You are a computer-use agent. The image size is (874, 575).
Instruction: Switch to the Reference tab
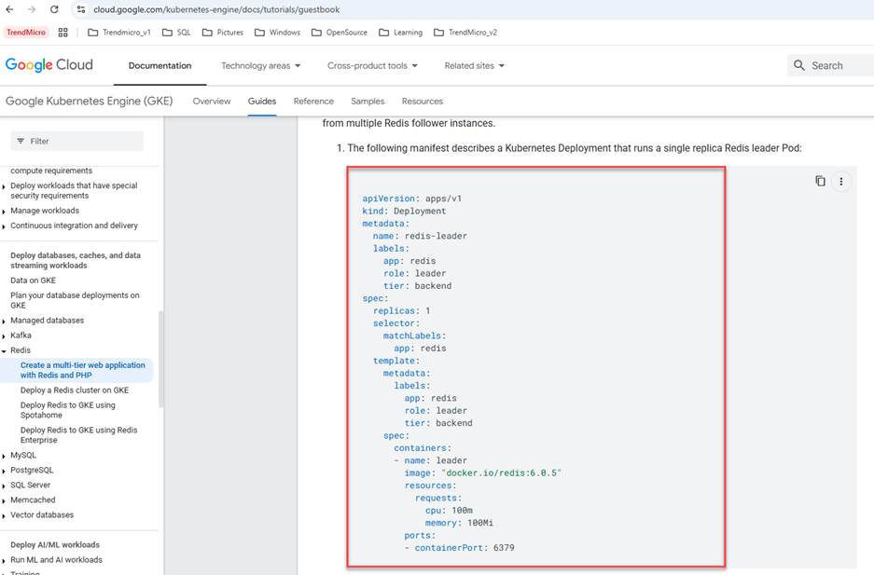[313, 101]
